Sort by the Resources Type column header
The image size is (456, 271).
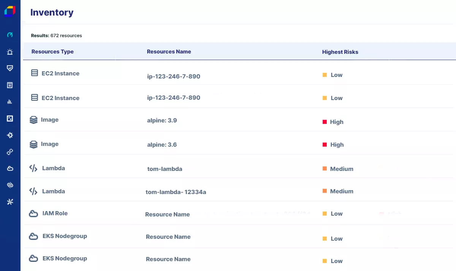(x=52, y=52)
